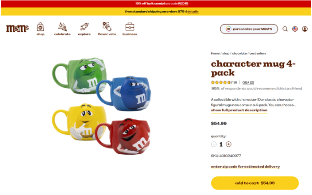Screen dimensions: 312x195
Task: Open the Q&A (2) link
Action: (248, 82)
